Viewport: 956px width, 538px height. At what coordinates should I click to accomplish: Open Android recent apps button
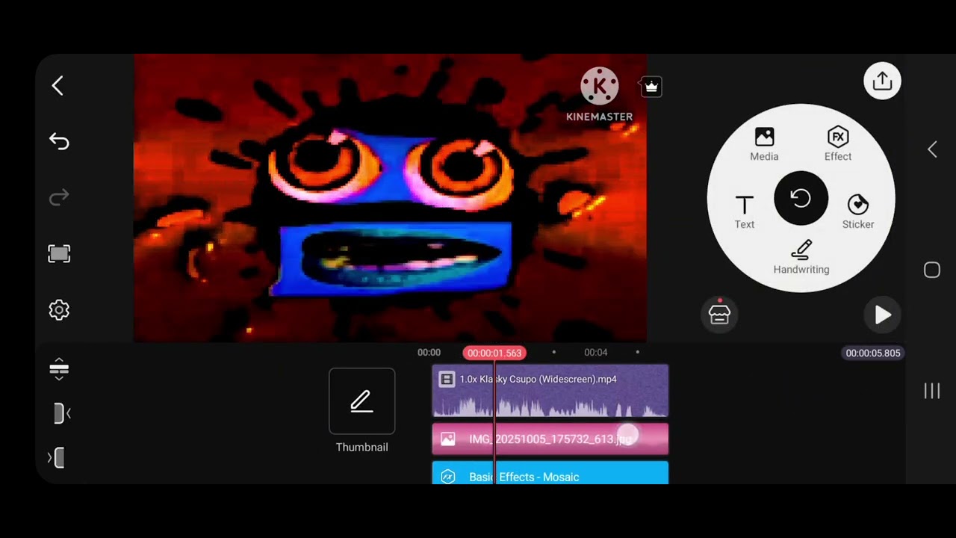(x=931, y=391)
